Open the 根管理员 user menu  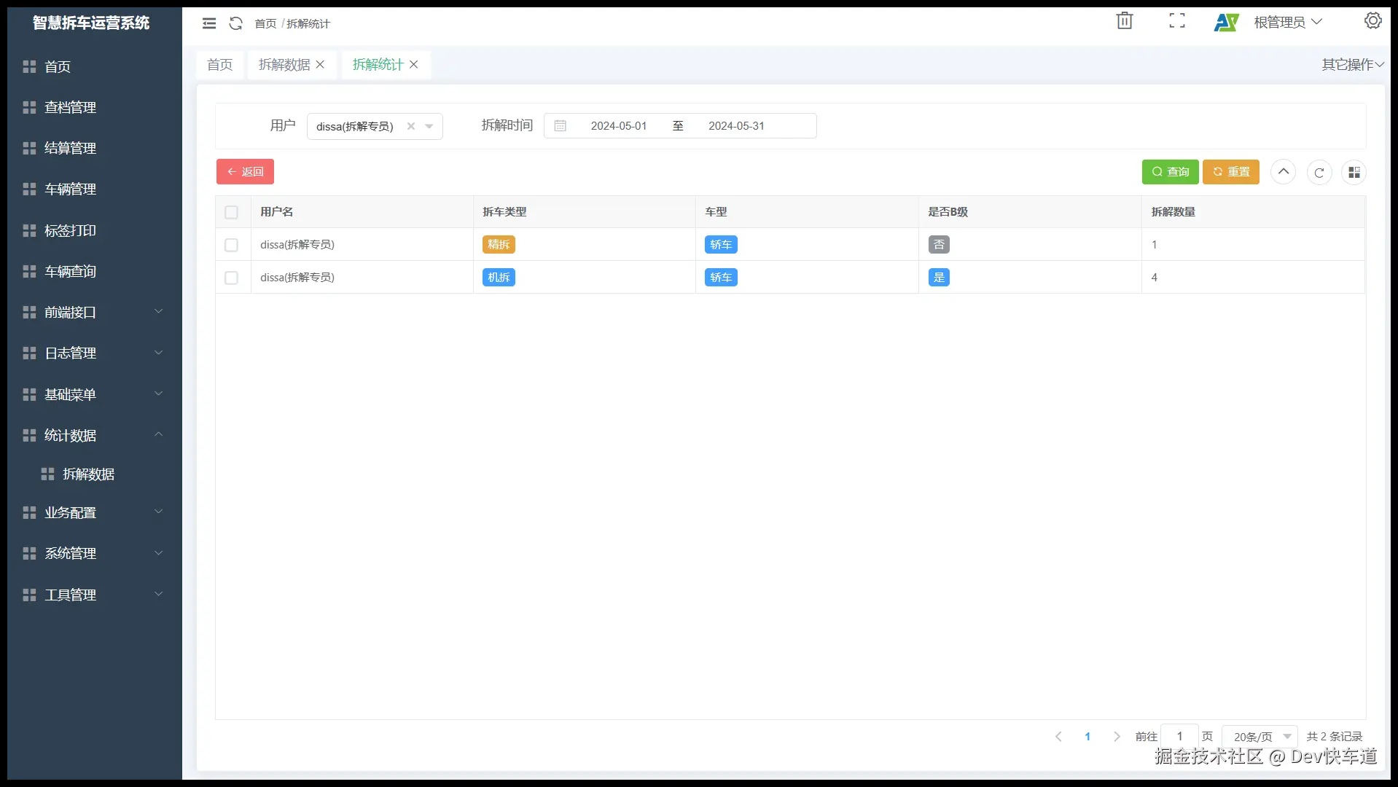[x=1287, y=23]
